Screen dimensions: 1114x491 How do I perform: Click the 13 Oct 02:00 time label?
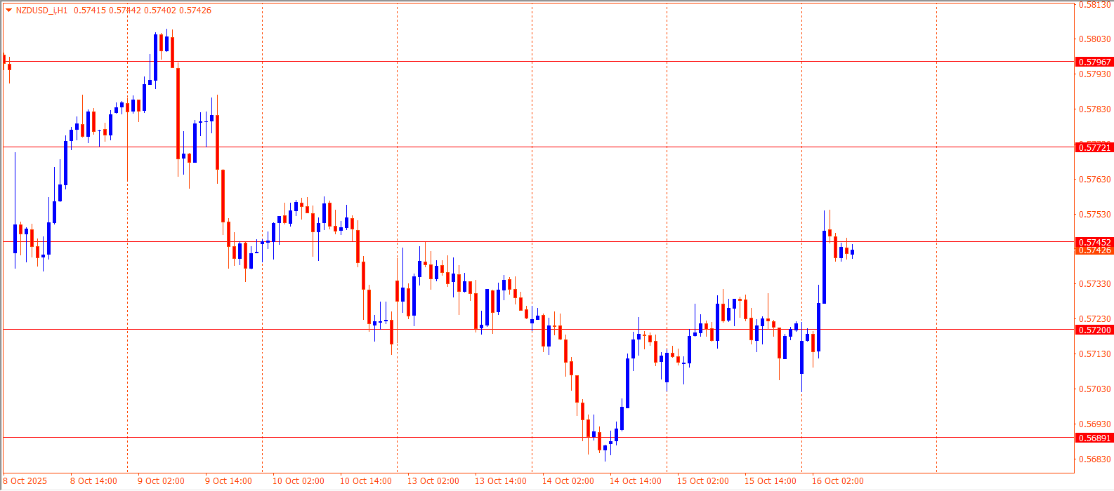(x=433, y=481)
